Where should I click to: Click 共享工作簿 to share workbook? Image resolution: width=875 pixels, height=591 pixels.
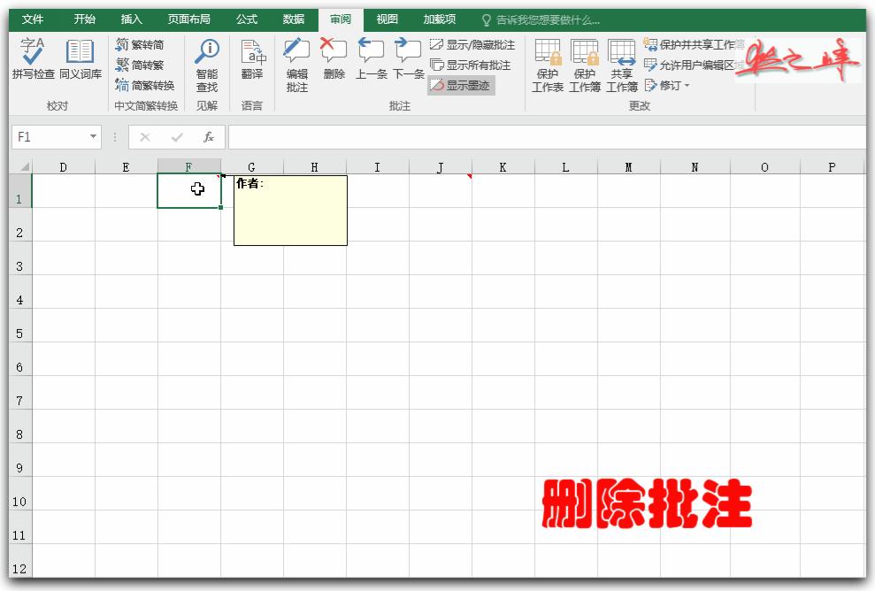(x=622, y=64)
